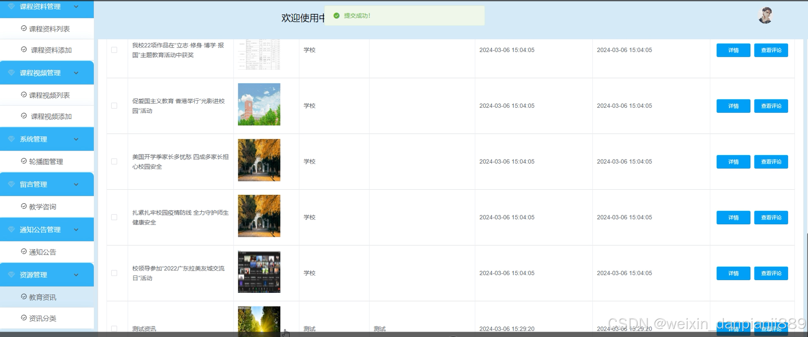Image resolution: width=808 pixels, height=337 pixels.
Task: Click the green success check icon
Action: click(336, 16)
